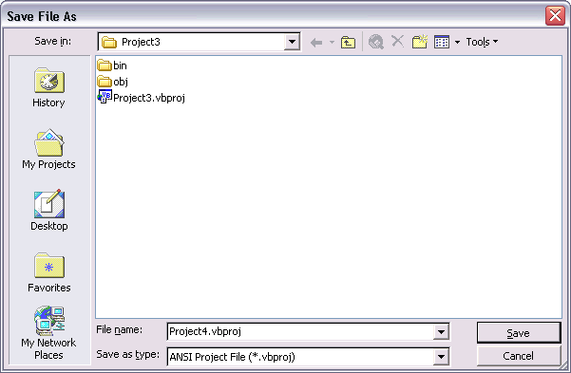Close the Save File As dialog
Viewport: 571px width, 373px height.
555,15
